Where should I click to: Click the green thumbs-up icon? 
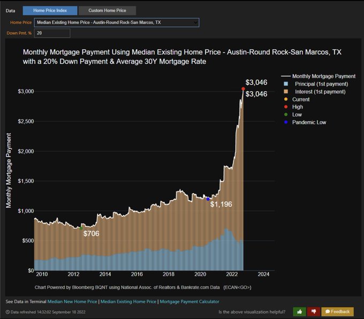[x=299, y=312]
